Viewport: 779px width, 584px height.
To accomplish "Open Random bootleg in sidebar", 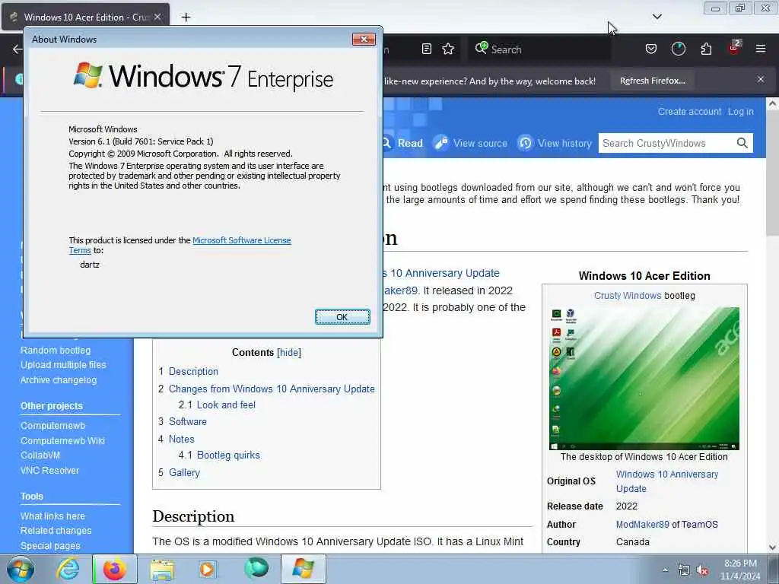I will click(x=56, y=350).
